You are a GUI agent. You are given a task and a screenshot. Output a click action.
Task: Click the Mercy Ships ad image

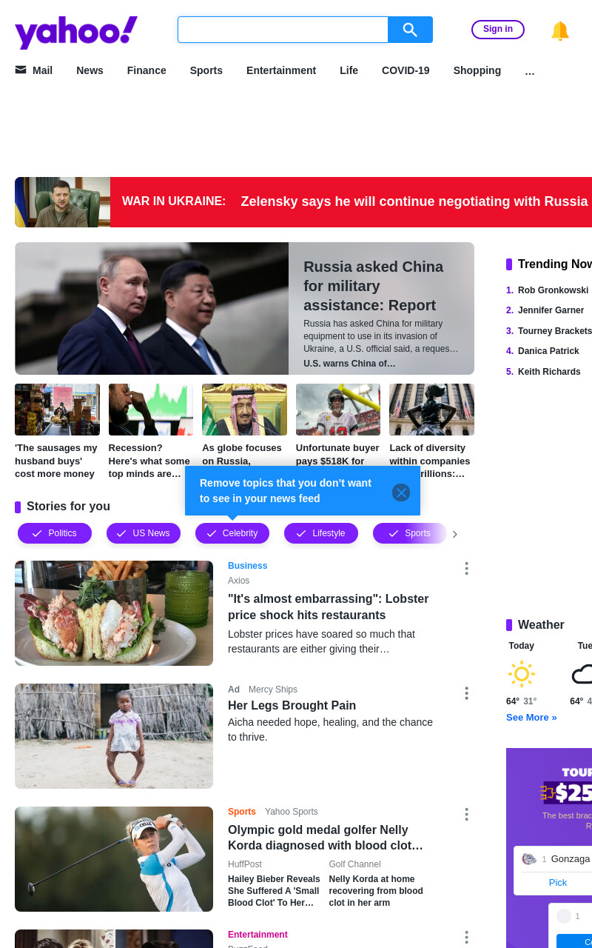(114, 736)
